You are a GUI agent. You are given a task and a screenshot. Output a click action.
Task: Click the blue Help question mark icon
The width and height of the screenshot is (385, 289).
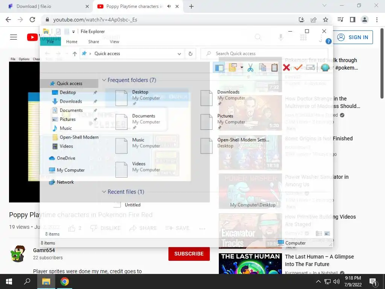click(x=329, y=41)
